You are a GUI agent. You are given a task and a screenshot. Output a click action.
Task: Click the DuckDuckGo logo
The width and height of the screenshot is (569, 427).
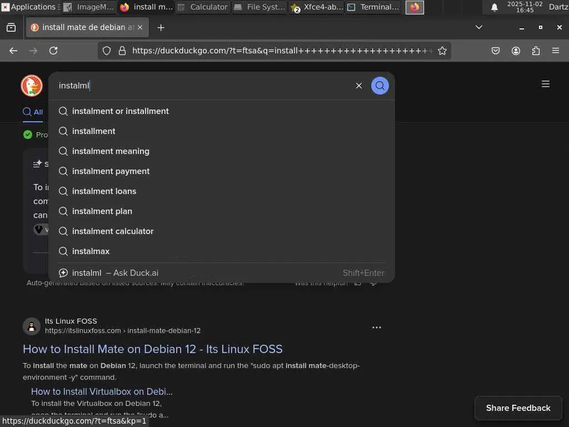32,86
